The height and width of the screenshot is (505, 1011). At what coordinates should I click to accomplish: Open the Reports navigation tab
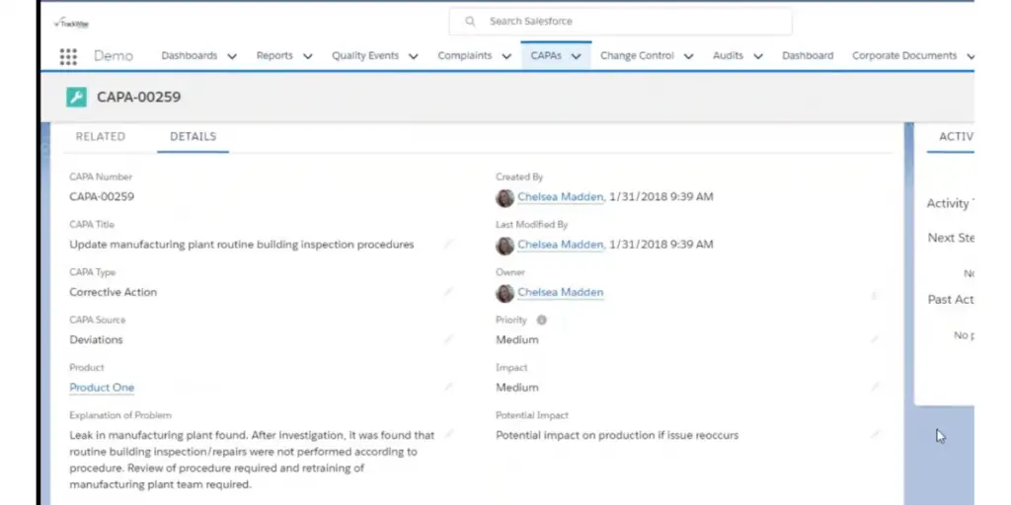point(274,56)
